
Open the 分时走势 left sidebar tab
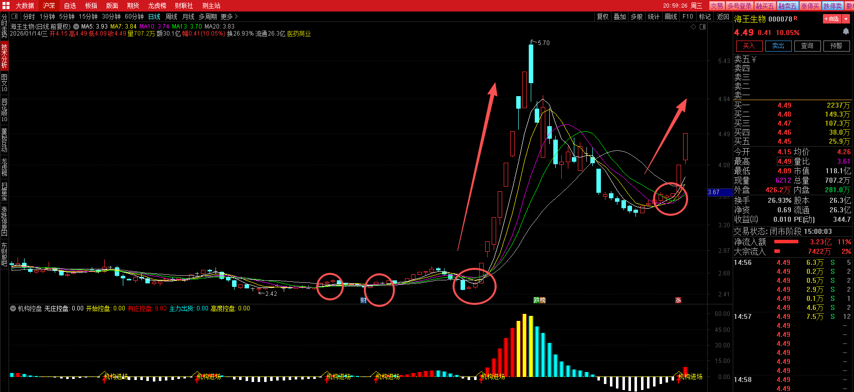tap(4, 26)
